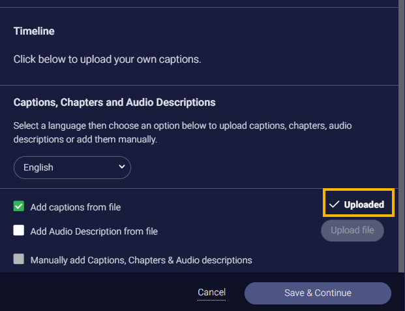Click the chevron arrow in the language selector
405x311 pixels.
[121, 167]
